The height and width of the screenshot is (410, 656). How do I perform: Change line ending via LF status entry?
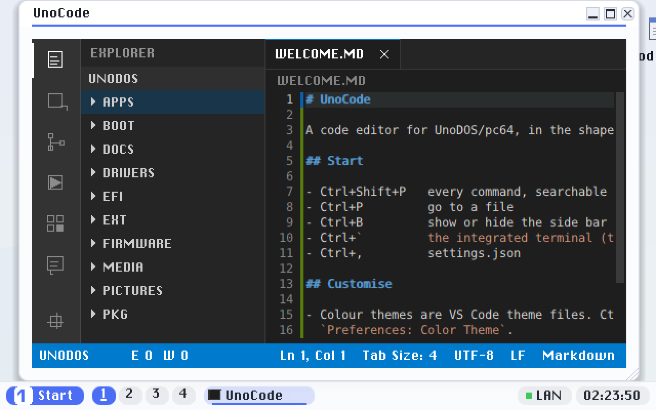pos(518,356)
